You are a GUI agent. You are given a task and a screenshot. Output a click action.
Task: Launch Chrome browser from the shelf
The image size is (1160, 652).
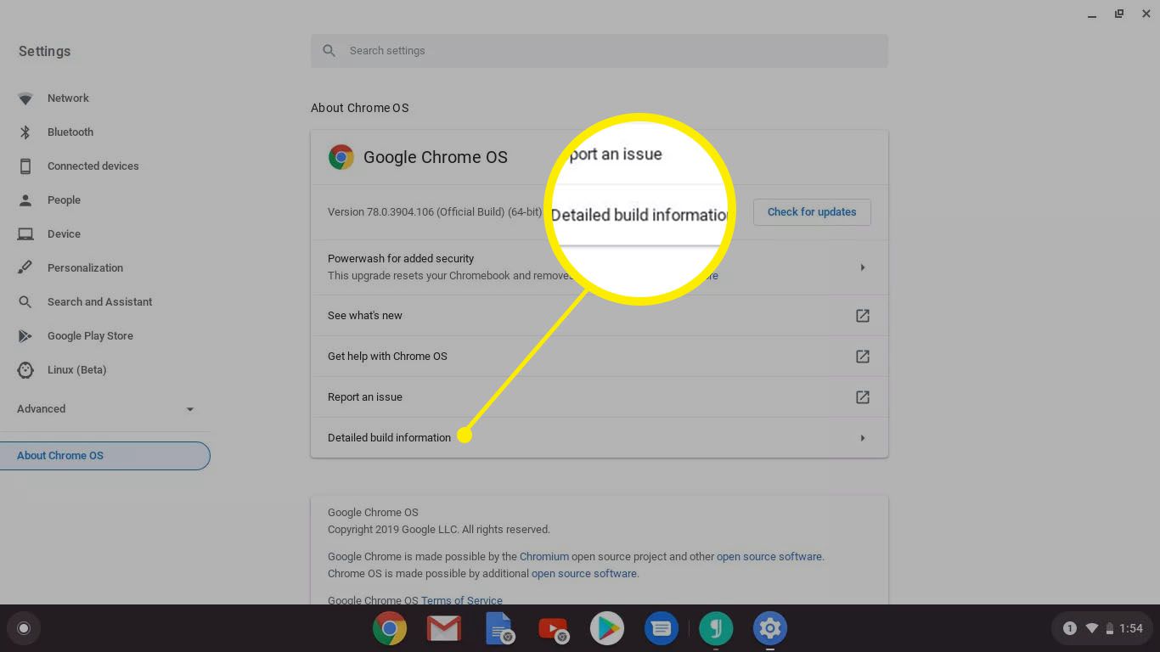(x=390, y=628)
